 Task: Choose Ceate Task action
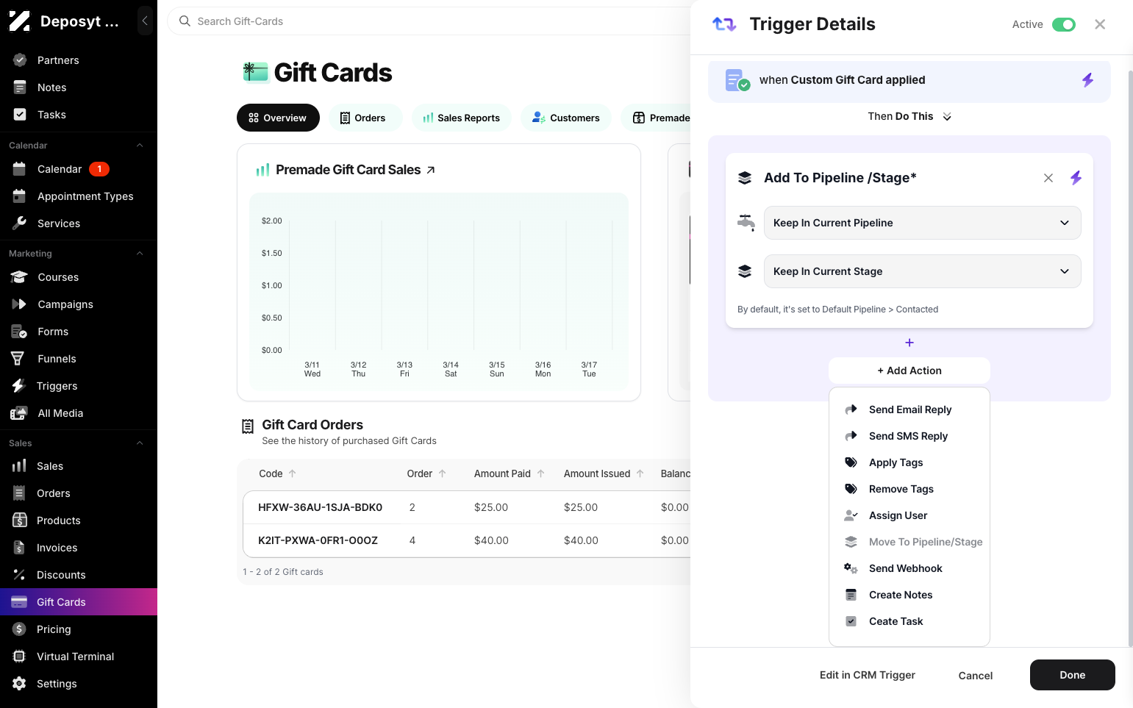(909, 621)
